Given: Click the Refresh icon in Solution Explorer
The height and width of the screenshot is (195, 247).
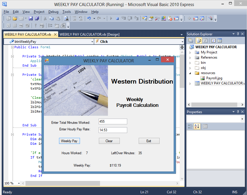Looking at the screenshot, I should 205,41.
